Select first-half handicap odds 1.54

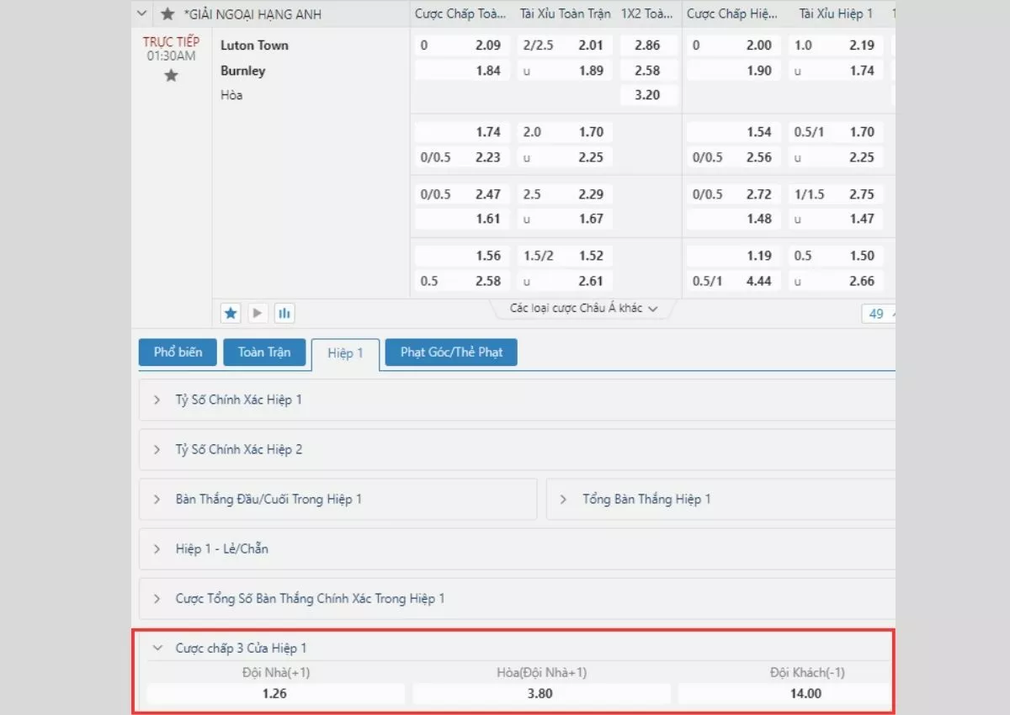[x=733, y=132]
